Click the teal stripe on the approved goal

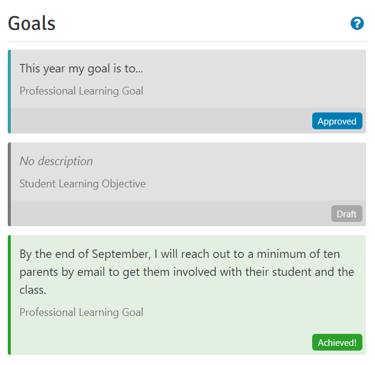[x=10, y=92]
